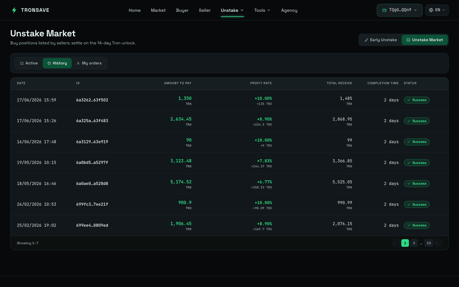
Task: Expand the Tools menu chevron
Action: [x=269, y=10]
